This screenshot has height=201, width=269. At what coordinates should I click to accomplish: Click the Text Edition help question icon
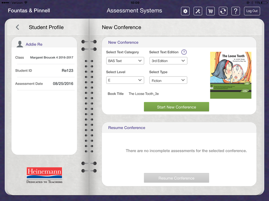(x=184, y=52)
